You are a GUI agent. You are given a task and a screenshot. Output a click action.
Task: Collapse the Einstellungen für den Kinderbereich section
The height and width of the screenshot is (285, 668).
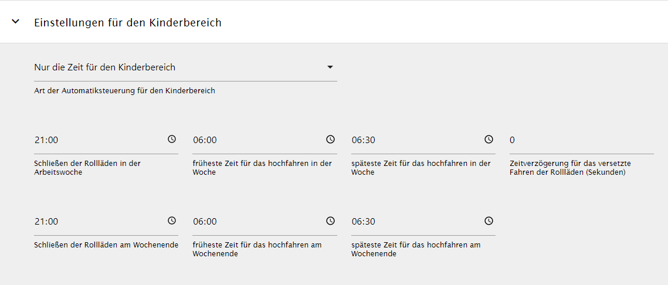coord(15,22)
